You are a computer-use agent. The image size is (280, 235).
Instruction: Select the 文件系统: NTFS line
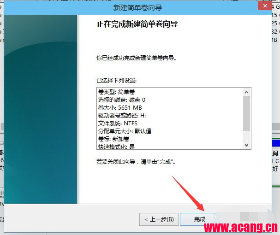click(x=118, y=123)
